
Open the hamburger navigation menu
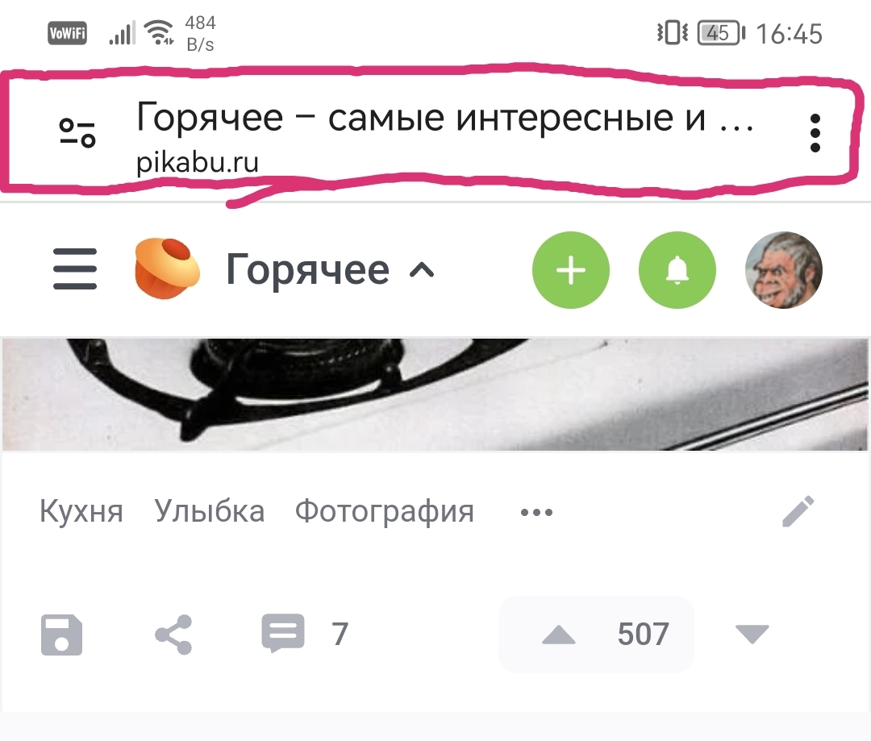(x=75, y=269)
